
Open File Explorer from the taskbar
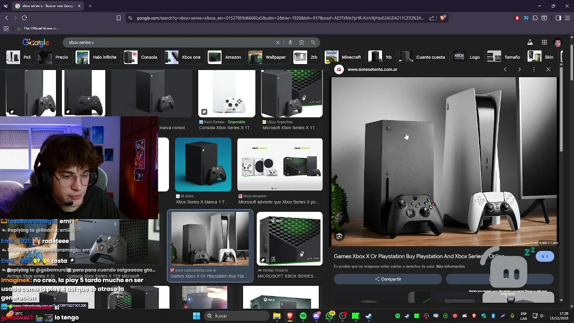[277, 316]
